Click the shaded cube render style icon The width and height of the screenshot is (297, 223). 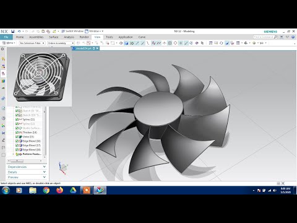pos(126,43)
